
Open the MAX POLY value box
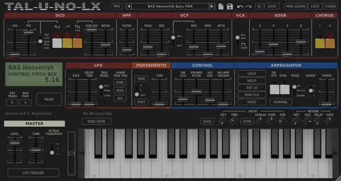tap(25, 103)
